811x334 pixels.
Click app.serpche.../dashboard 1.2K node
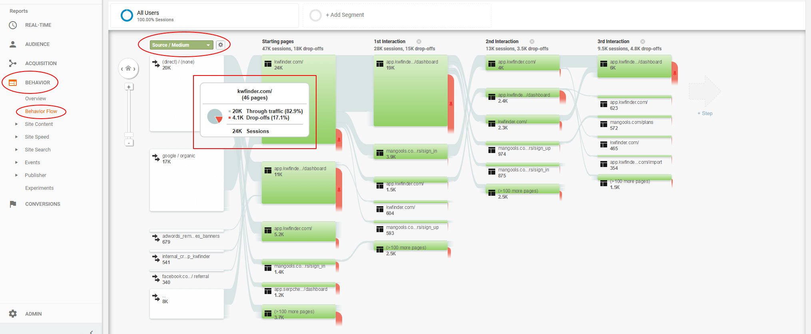pyautogui.click(x=299, y=290)
